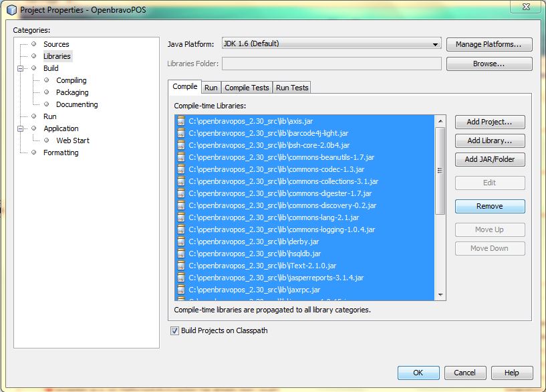Open the Run Tests tab
546x392 pixels.
[292, 88]
